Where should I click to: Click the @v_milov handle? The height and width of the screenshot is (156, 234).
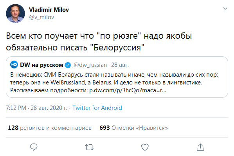click(41, 17)
